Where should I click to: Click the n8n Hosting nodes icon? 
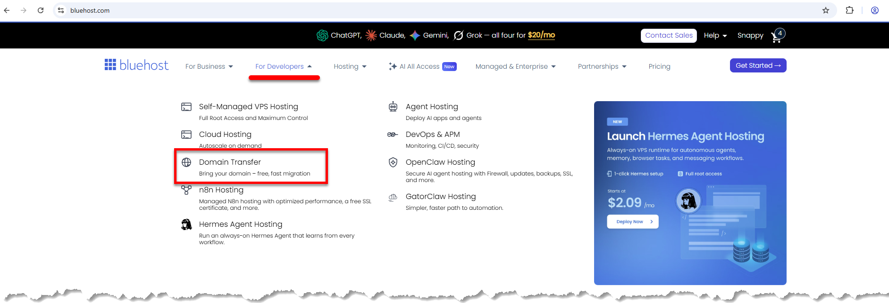point(186,190)
